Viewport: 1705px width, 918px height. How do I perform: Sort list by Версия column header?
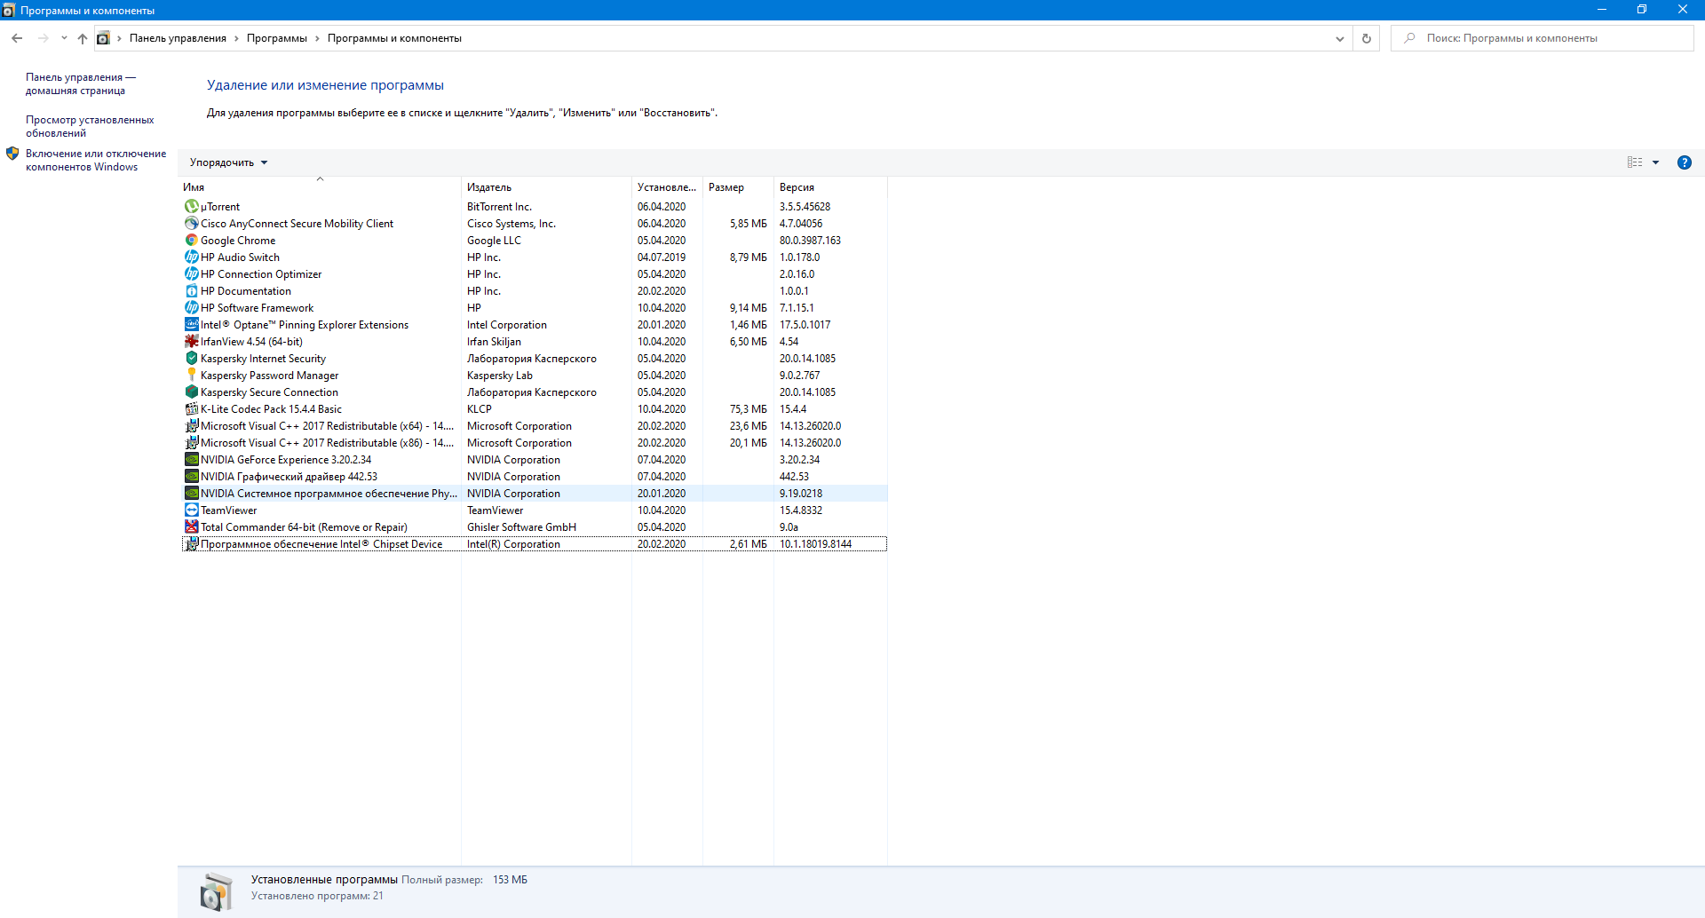830,187
